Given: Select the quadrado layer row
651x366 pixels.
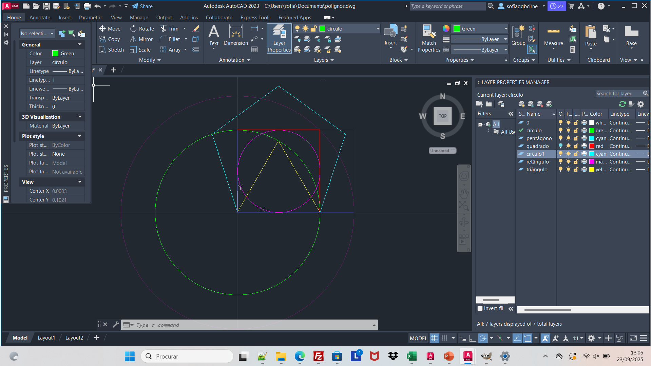Looking at the screenshot, I should (x=537, y=146).
